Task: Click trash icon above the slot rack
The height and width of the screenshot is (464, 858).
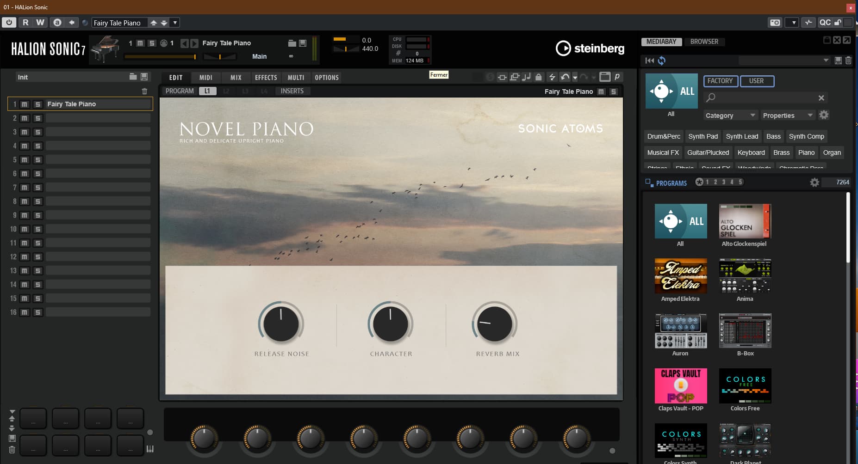Action: [144, 91]
